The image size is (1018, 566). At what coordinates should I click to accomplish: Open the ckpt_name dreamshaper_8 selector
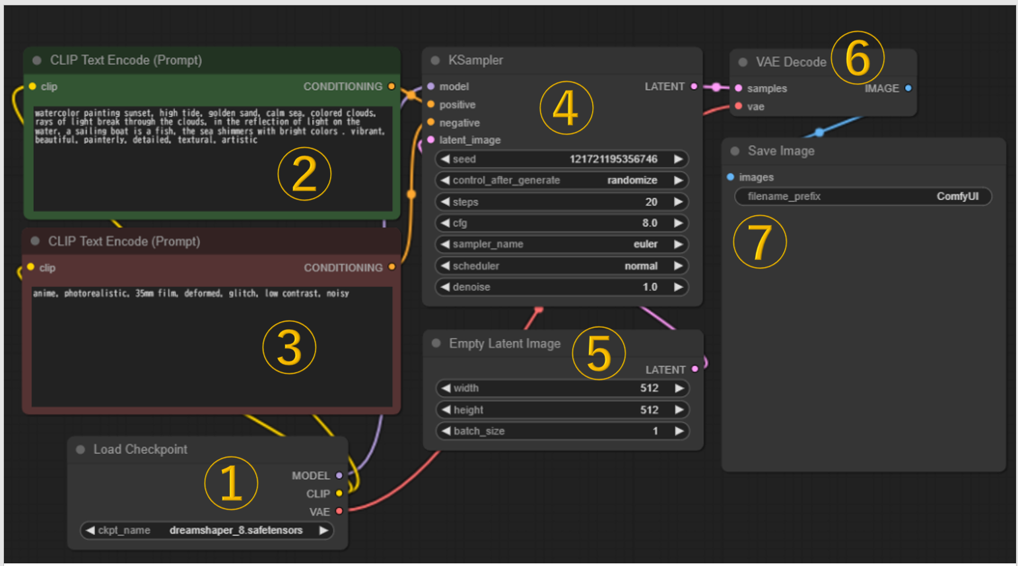coord(207,530)
